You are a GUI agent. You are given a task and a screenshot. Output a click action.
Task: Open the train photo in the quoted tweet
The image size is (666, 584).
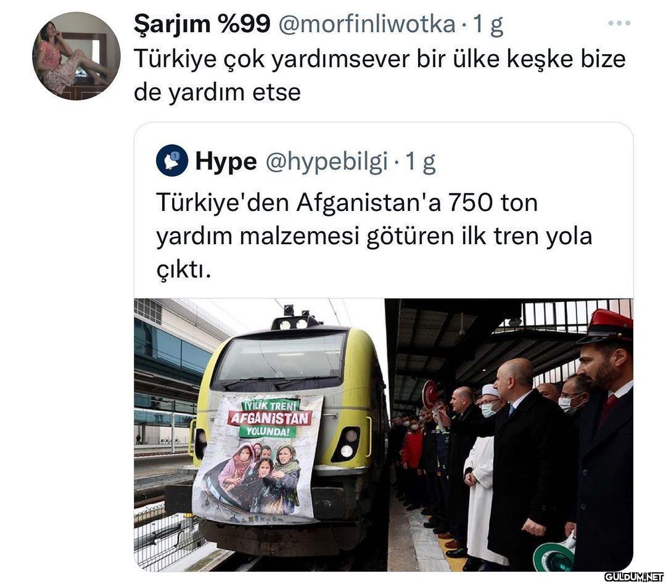point(384,435)
